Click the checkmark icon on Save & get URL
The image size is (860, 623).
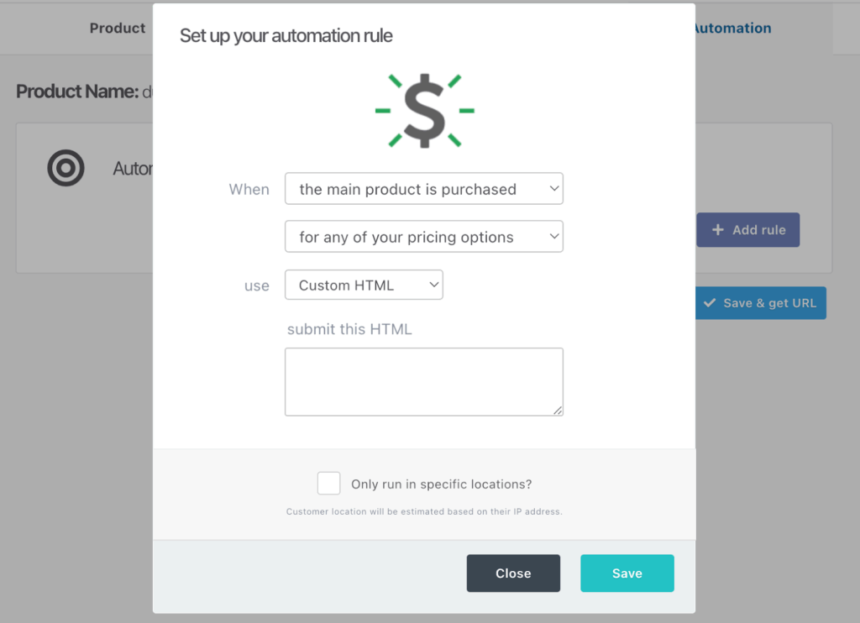710,303
